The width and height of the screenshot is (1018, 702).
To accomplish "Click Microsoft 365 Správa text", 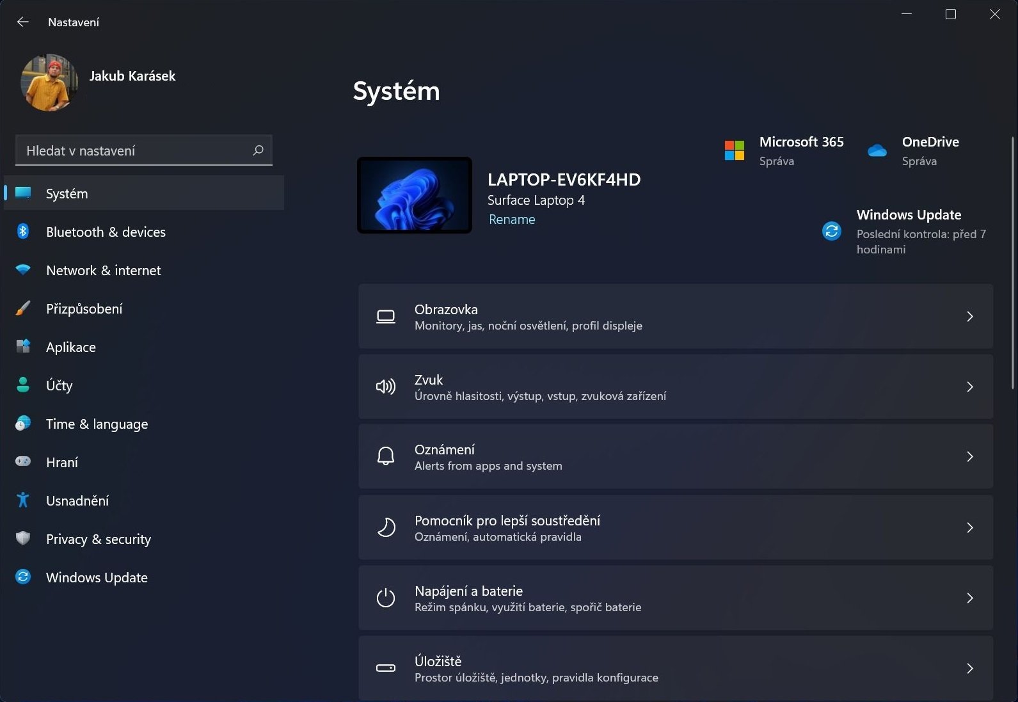I will pyautogui.click(x=777, y=161).
